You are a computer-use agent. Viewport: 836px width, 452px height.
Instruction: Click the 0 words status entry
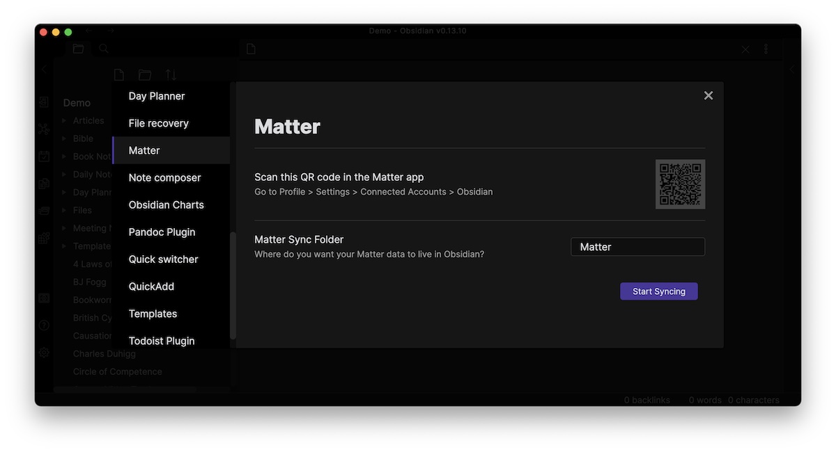[705, 400]
